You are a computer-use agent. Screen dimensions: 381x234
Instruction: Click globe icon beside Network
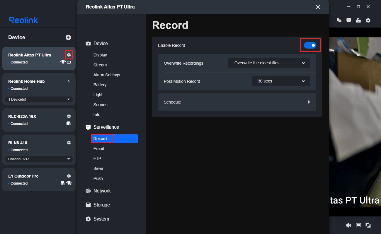(88, 191)
